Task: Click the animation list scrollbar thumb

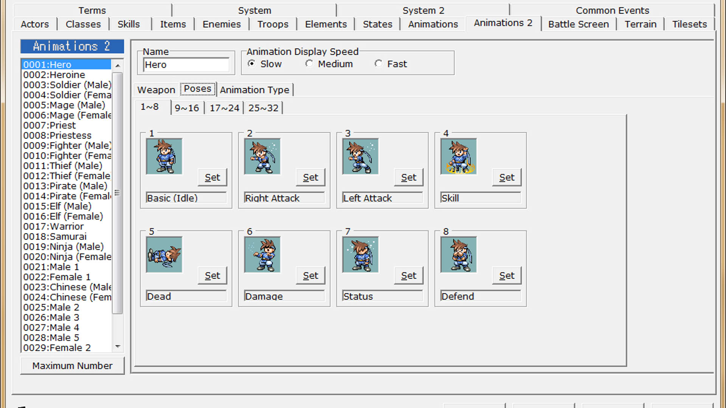Action: (x=118, y=193)
